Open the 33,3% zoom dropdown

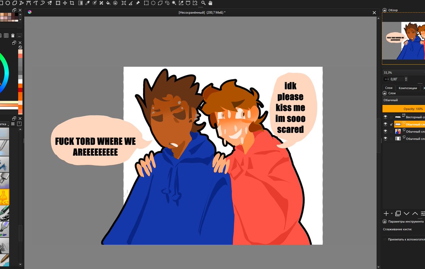coord(403,72)
